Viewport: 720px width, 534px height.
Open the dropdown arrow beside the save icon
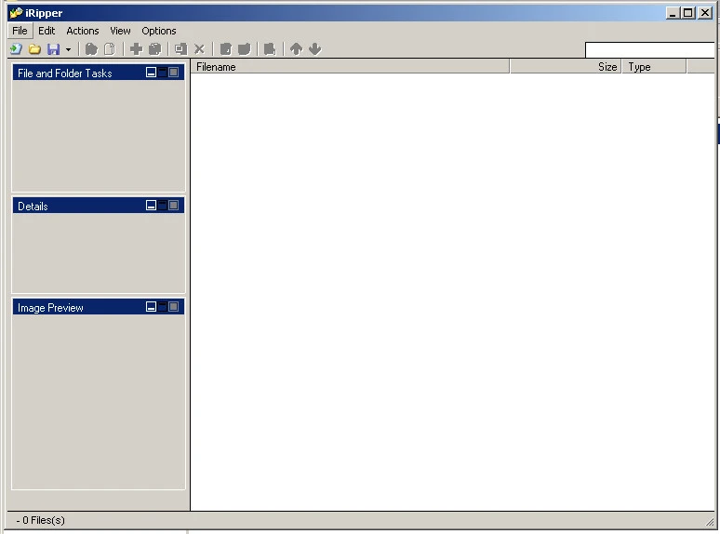tap(69, 49)
